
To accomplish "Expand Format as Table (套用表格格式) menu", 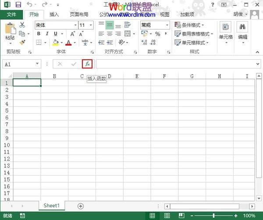I will tap(194, 34).
